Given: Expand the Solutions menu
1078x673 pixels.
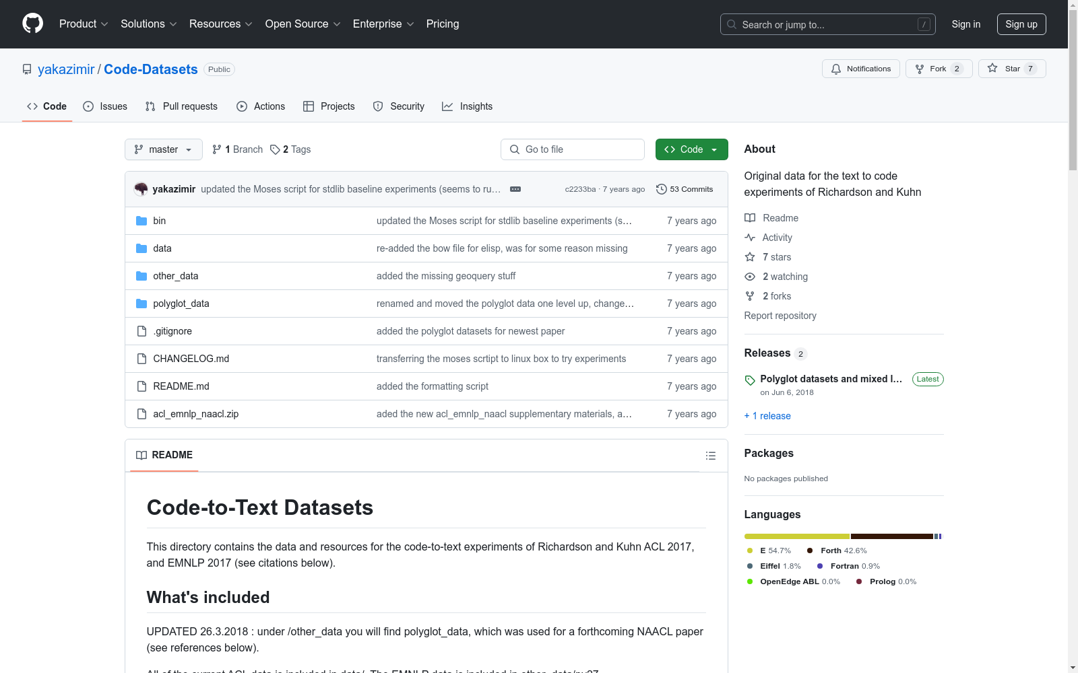Looking at the screenshot, I should coord(149,24).
